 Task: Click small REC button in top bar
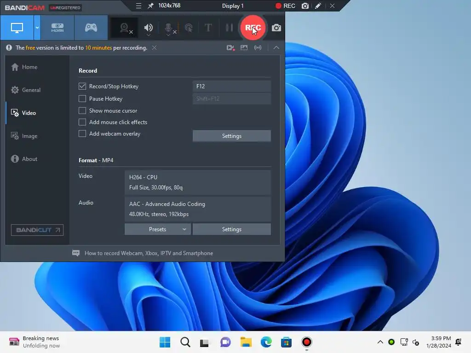(x=285, y=6)
